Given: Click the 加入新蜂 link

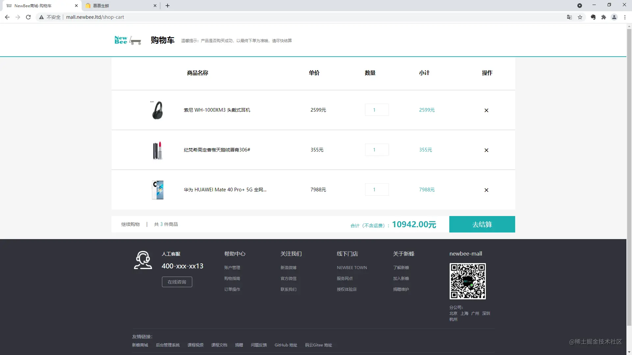Looking at the screenshot, I should pos(401,279).
